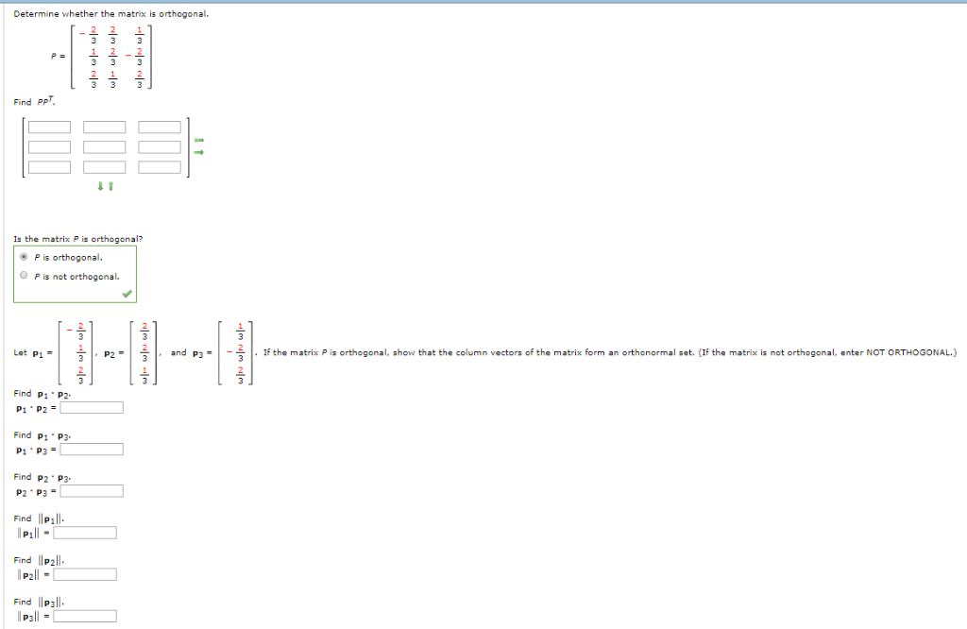The image size is (967, 629).
Task: Click the center cell of the PPᵀ matrix
Action: click(x=104, y=148)
